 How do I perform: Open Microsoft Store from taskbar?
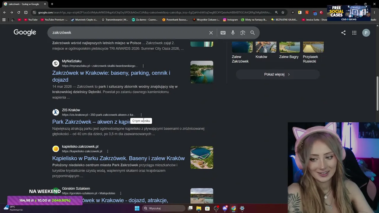pyautogui.click(x=208, y=208)
